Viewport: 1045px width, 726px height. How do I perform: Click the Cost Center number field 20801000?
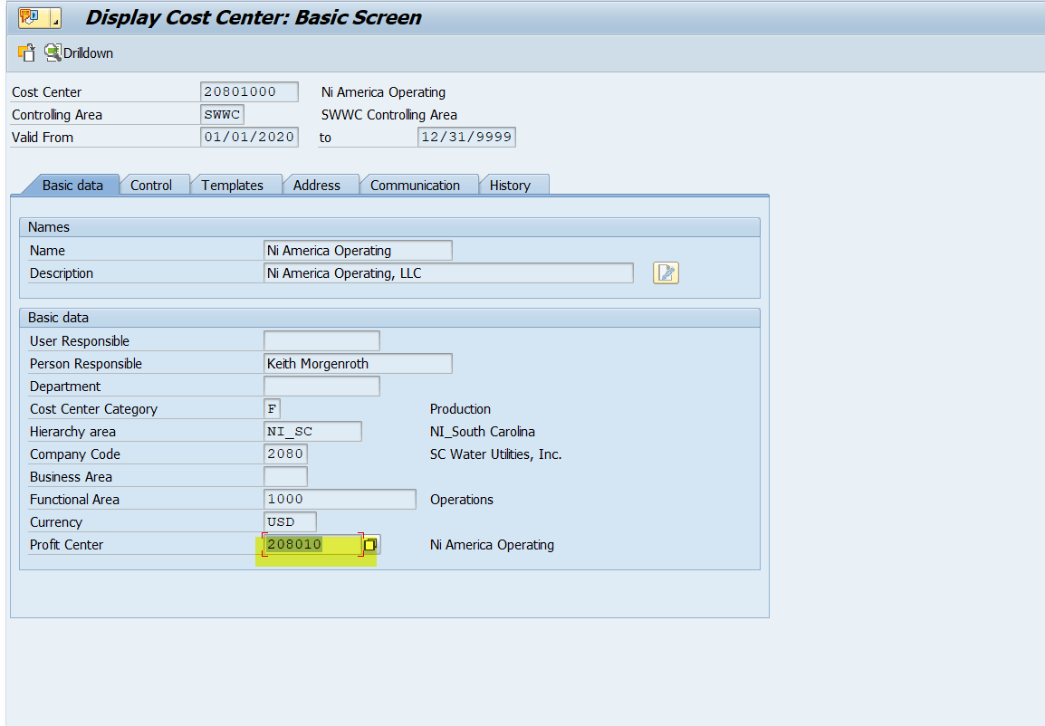249,92
